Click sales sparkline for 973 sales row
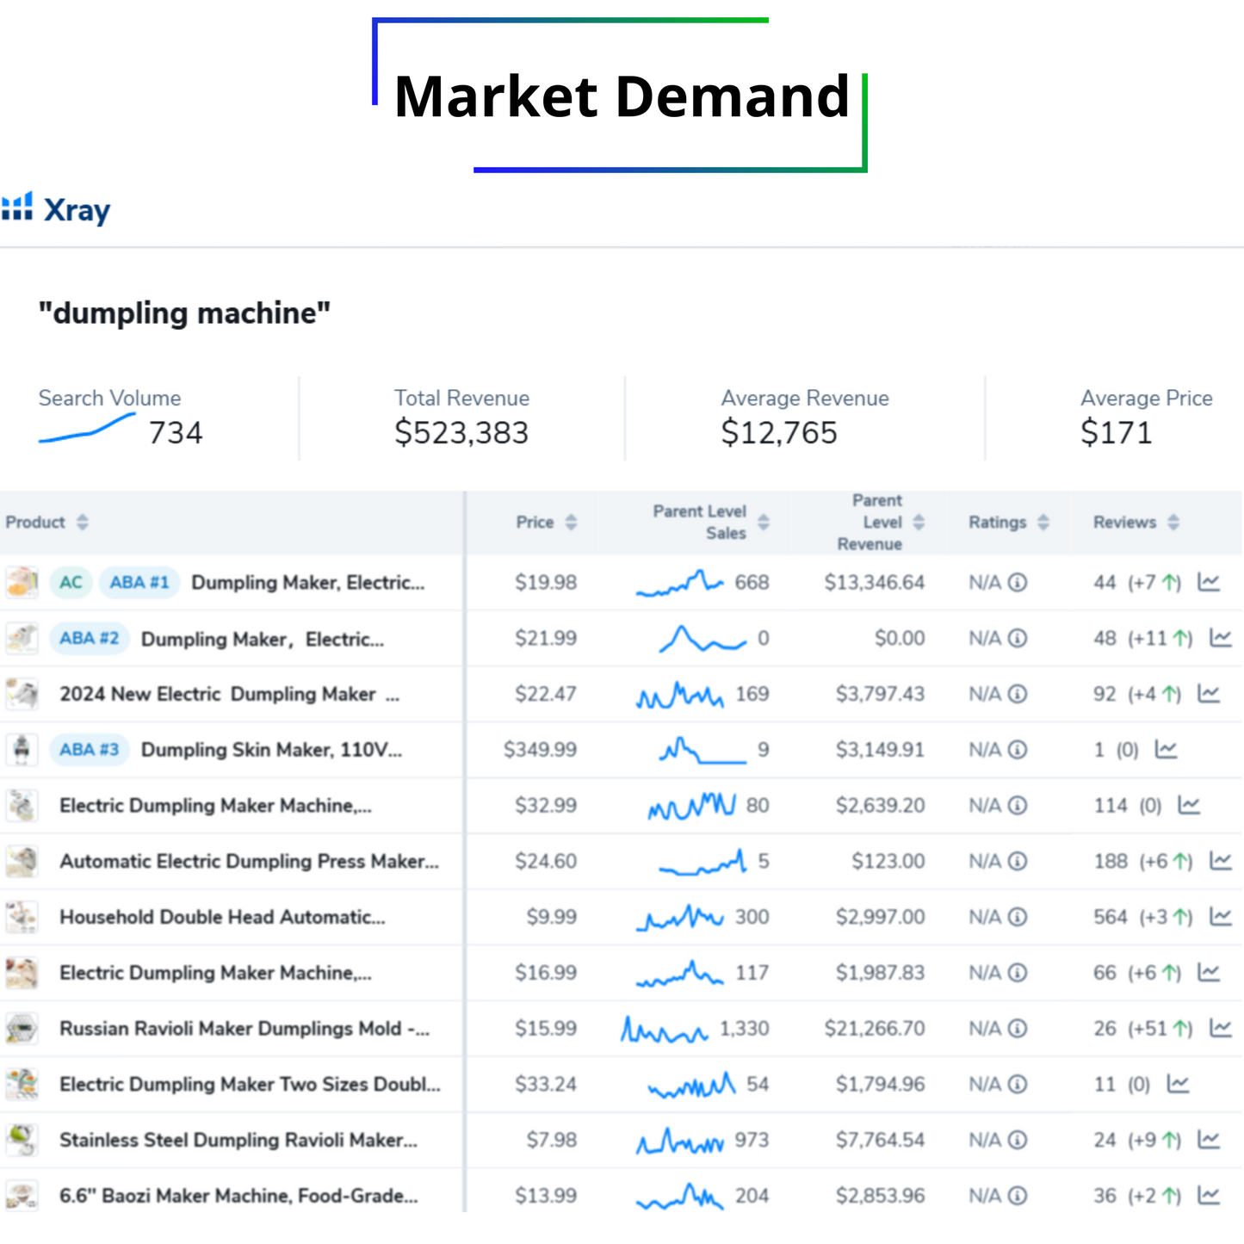 (680, 1141)
